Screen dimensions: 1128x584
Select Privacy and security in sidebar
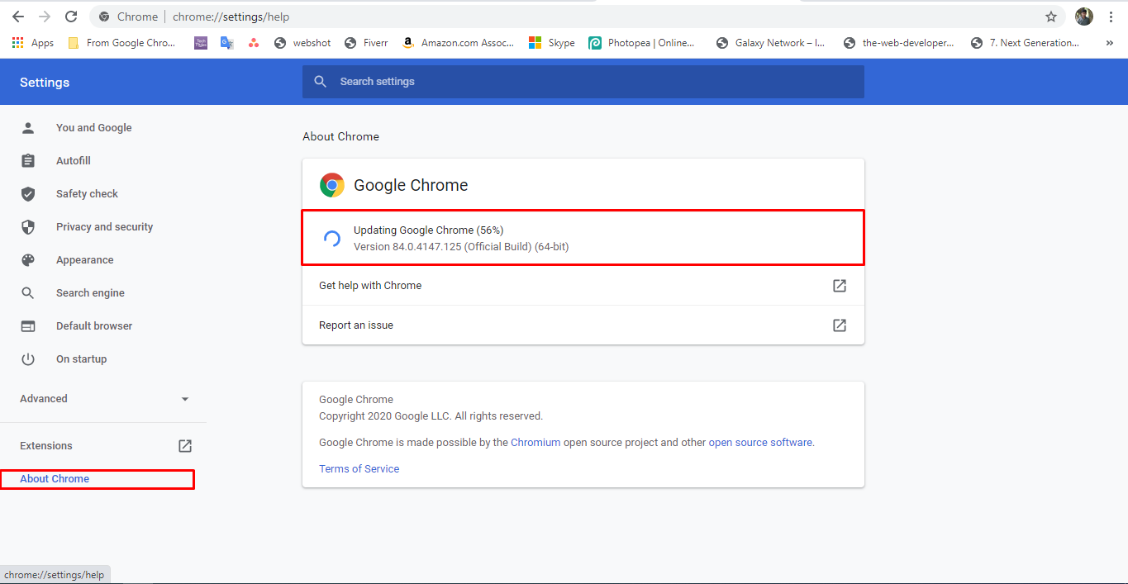tap(104, 227)
